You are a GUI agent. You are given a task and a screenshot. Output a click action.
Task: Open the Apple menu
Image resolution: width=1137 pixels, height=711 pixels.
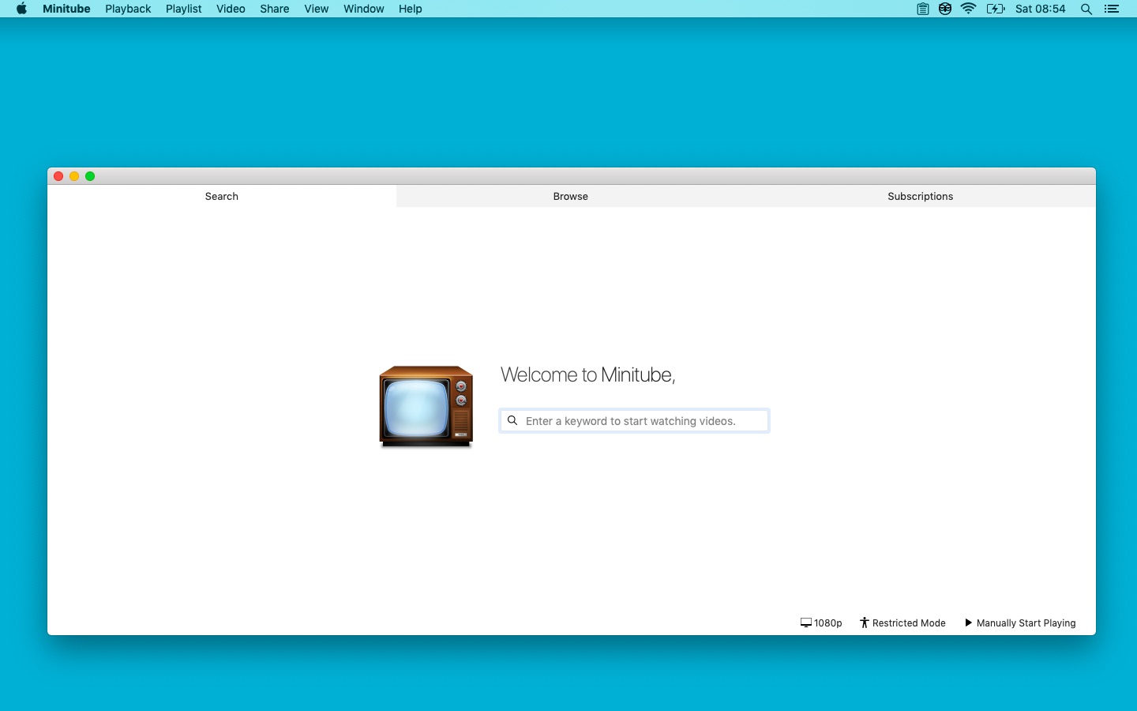click(21, 9)
